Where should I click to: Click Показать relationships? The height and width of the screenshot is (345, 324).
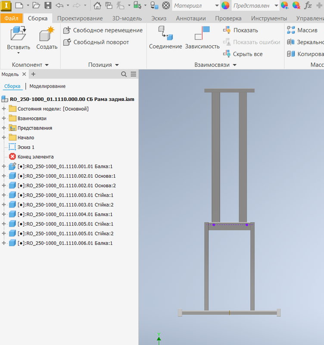click(240, 30)
